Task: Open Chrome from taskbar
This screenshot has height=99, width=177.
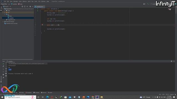Action: point(93,97)
